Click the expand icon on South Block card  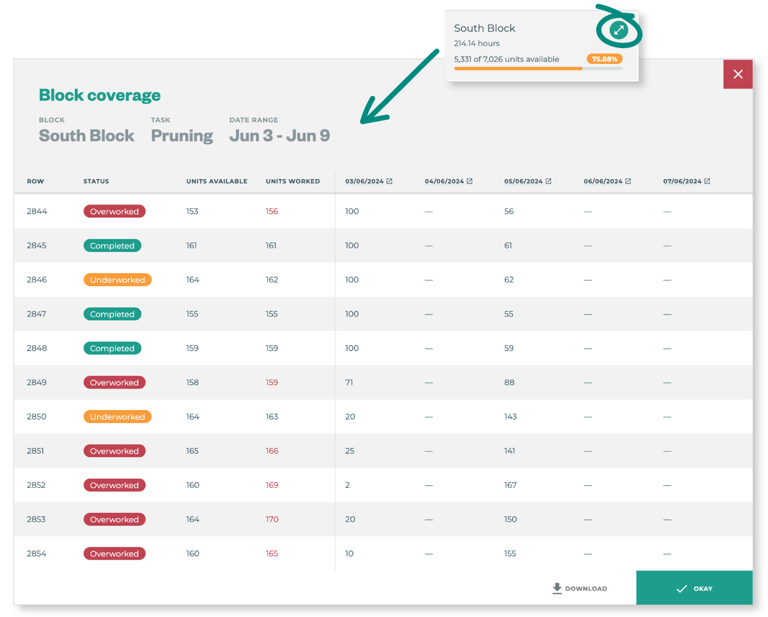tap(619, 30)
